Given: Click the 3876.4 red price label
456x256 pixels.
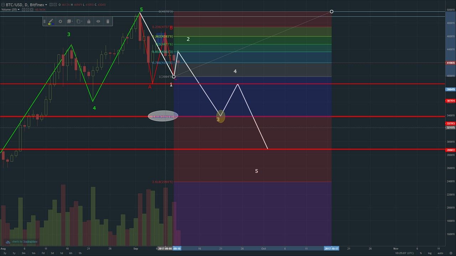Looking at the screenshot, I should pos(450,101).
